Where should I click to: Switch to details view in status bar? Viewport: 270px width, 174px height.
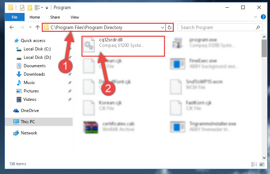(254, 165)
